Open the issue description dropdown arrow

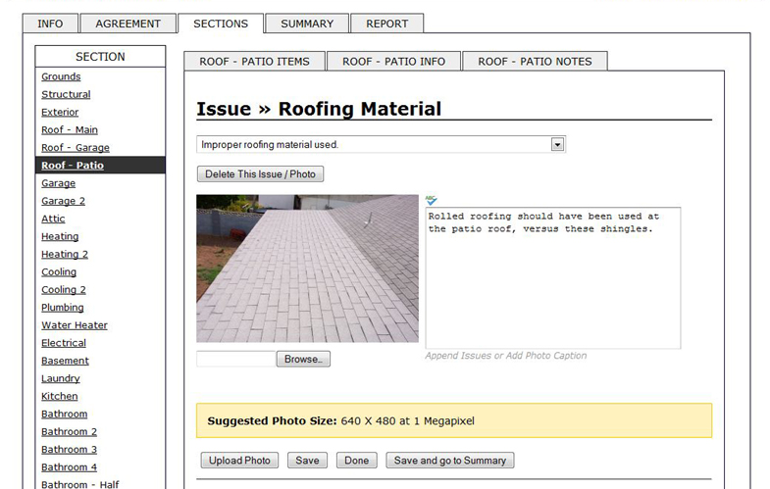click(557, 145)
